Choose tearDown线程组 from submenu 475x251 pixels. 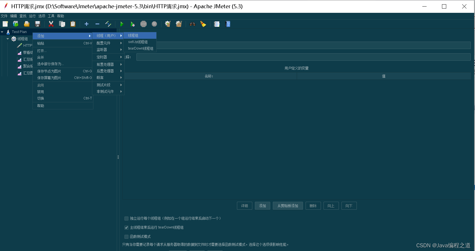tap(140, 48)
